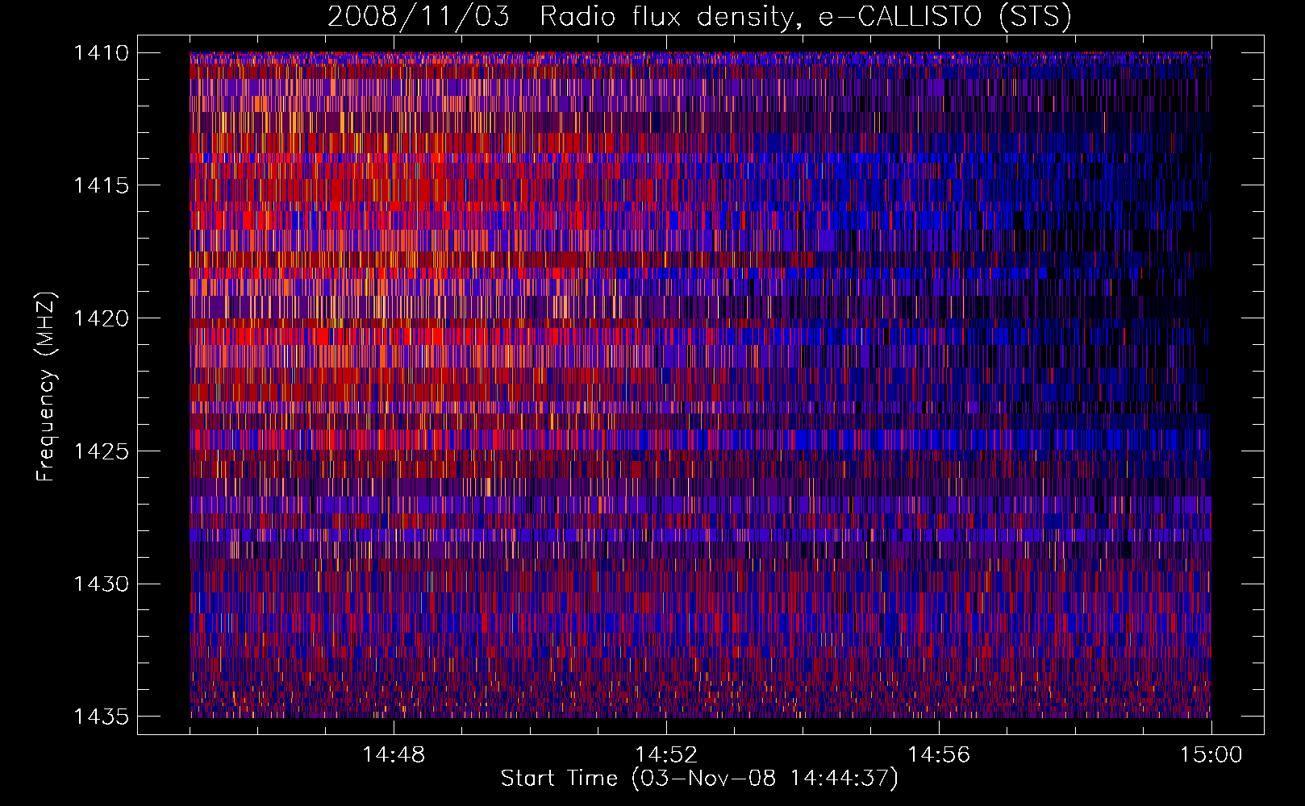Screen dimensions: 1305x806
Task: Click the 1410 frequency tick label
Action: coord(101,53)
